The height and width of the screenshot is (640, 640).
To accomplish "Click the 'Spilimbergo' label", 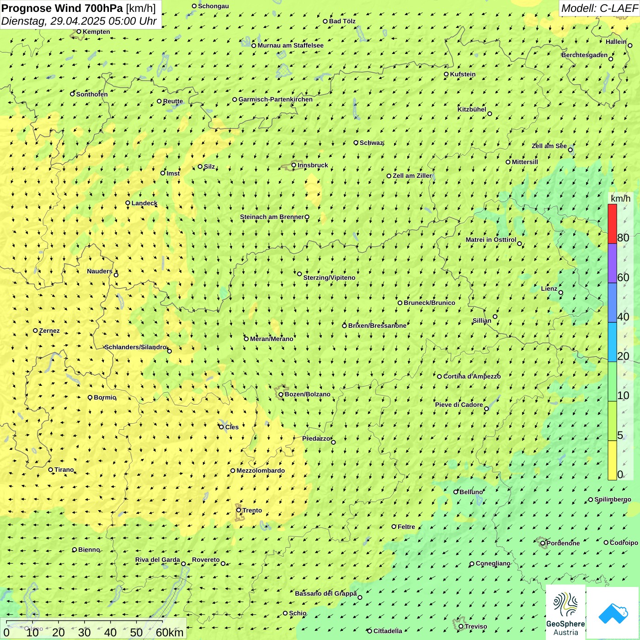I will (x=613, y=499).
